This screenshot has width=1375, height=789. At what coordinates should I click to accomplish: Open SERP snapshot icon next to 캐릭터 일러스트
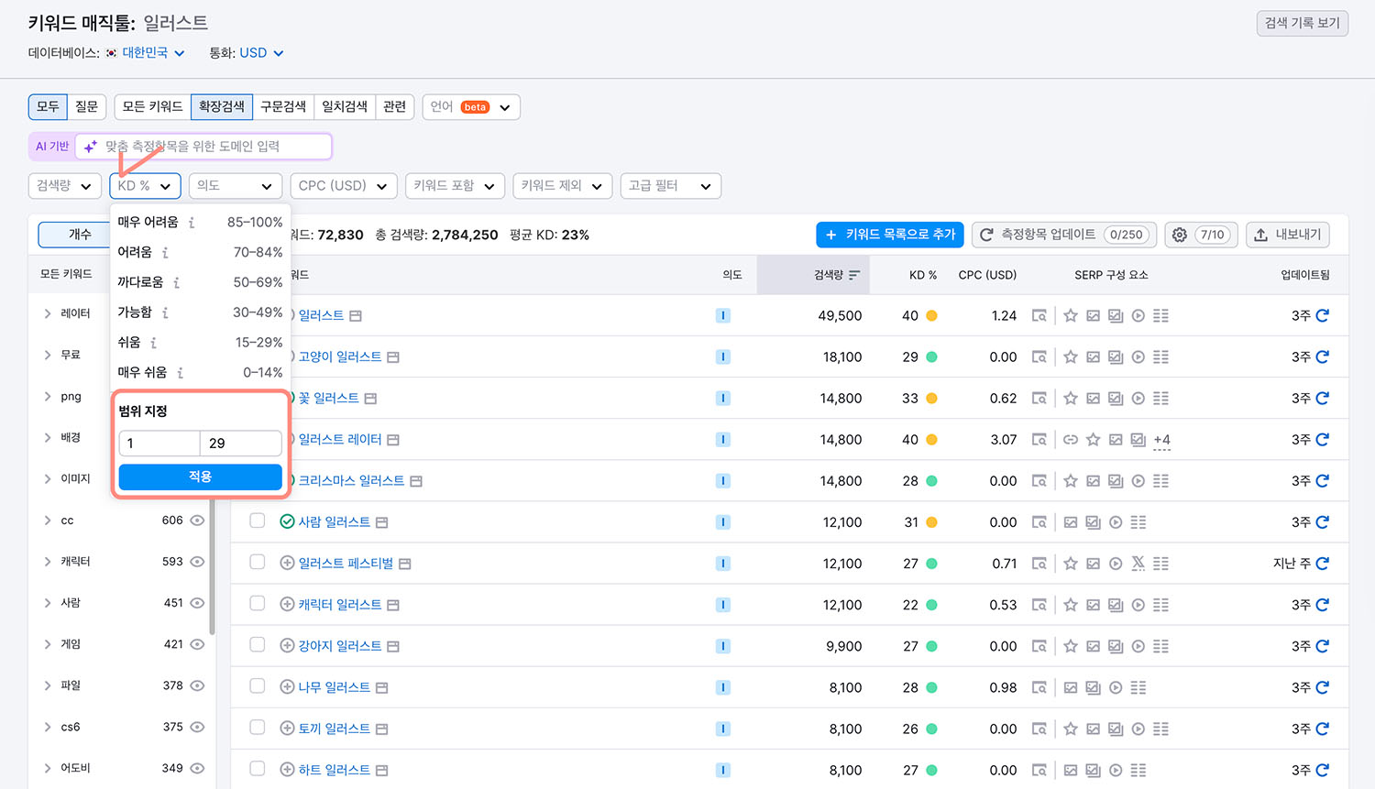(x=393, y=605)
